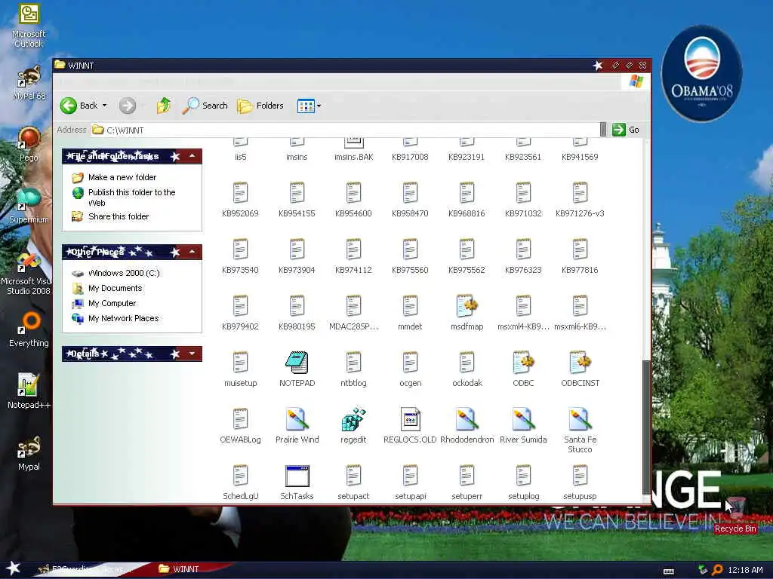Open the Pego desktop shortcut

click(x=29, y=144)
